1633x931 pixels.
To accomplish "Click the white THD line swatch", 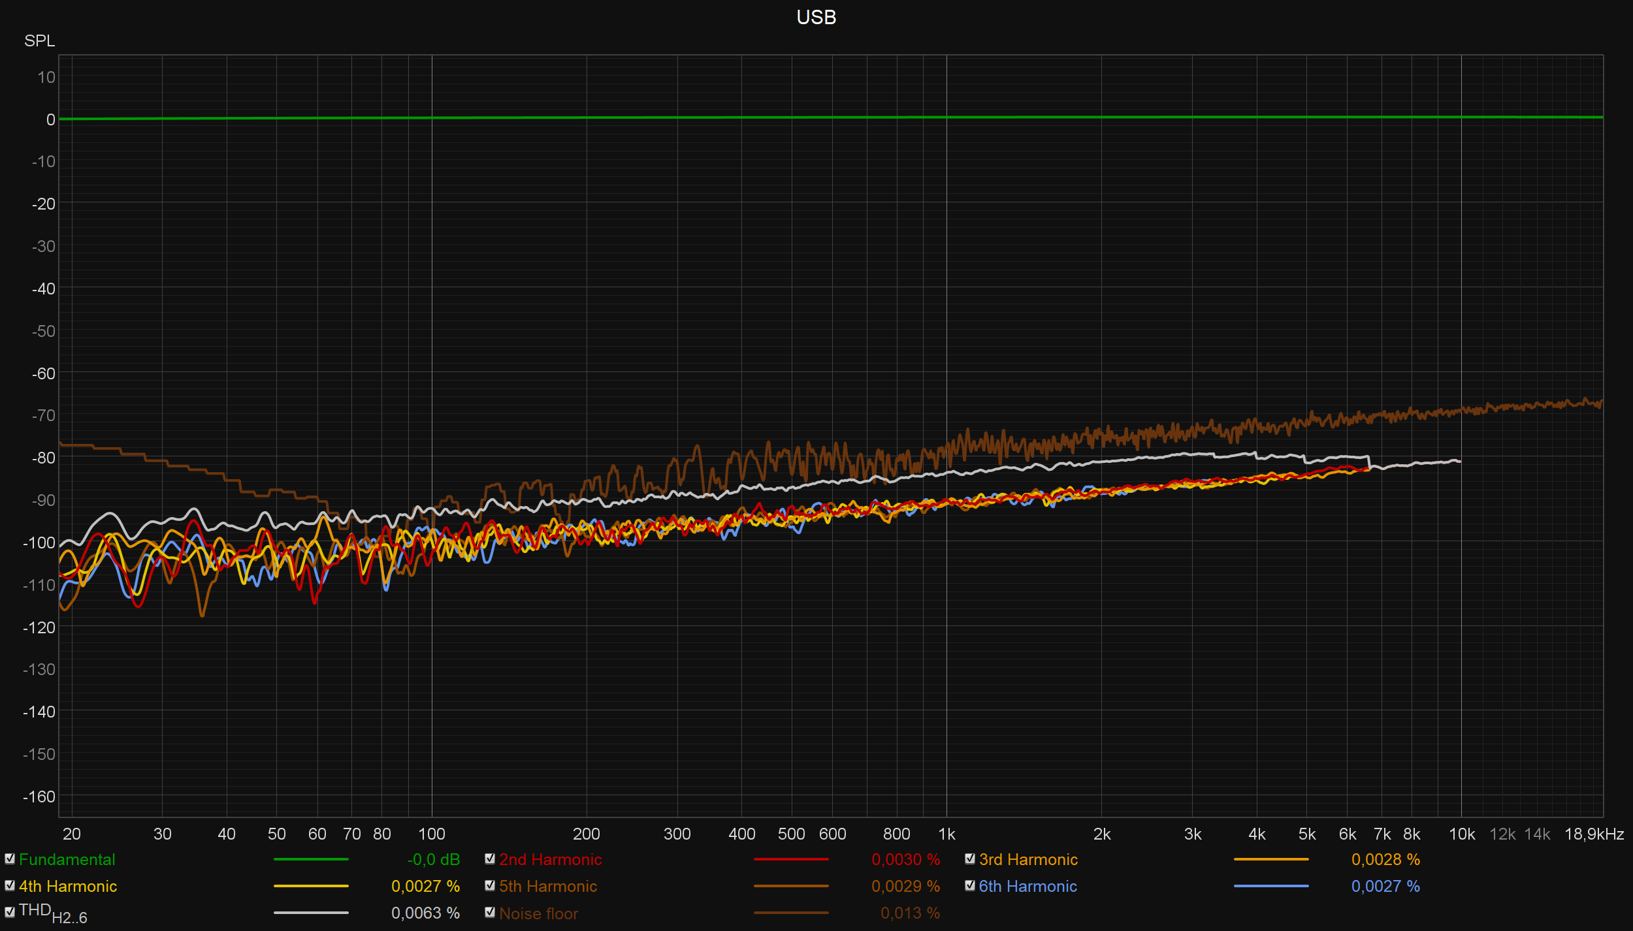I will (311, 913).
